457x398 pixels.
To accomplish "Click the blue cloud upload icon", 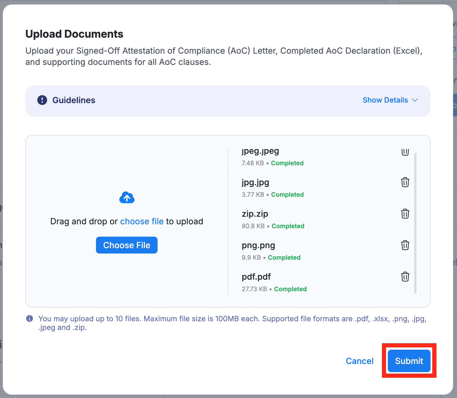I will (127, 198).
